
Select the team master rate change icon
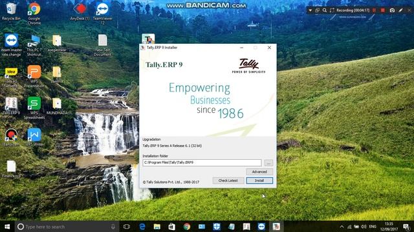tap(11, 45)
